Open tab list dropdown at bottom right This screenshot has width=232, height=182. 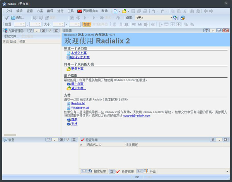pos(227,172)
